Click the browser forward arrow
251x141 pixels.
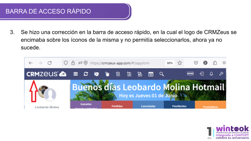[x=40, y=63]
